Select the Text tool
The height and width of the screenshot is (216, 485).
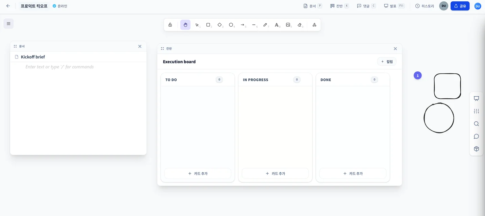(x=277, y=25)
